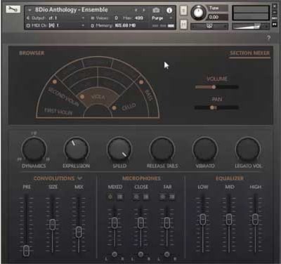Viewport: 281px width, 264px height.
Task: Click the PV button in header corner
Action: point(275,24)
